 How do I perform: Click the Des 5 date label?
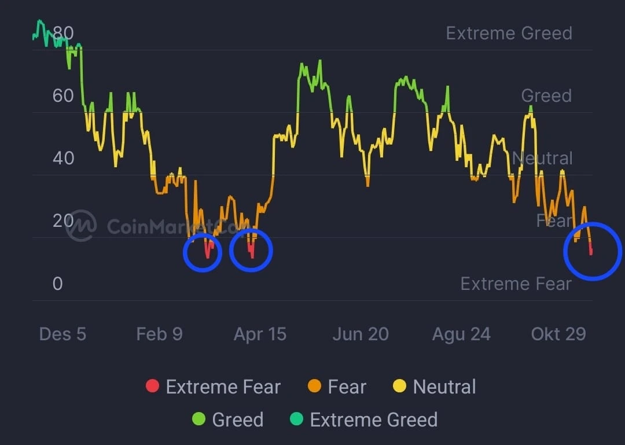(x=62, y=334)
